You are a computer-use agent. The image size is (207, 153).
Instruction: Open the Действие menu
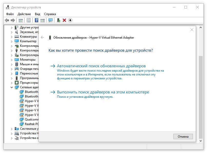tap(24, 14)
